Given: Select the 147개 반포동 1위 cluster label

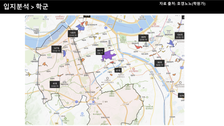Looking at the screenshot, I should [56, 49].
